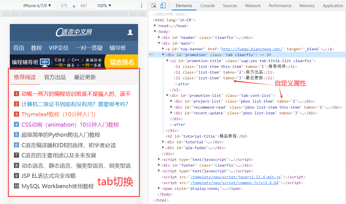Open the 一对一答疑 nav item
The image size is (346, 204).
[x=89, y=48]
